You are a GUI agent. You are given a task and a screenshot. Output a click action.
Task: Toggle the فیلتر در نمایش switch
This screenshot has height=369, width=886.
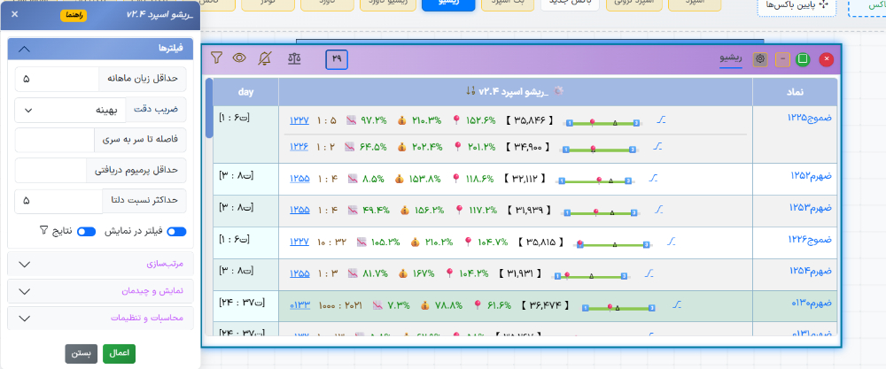coord(176,231)
